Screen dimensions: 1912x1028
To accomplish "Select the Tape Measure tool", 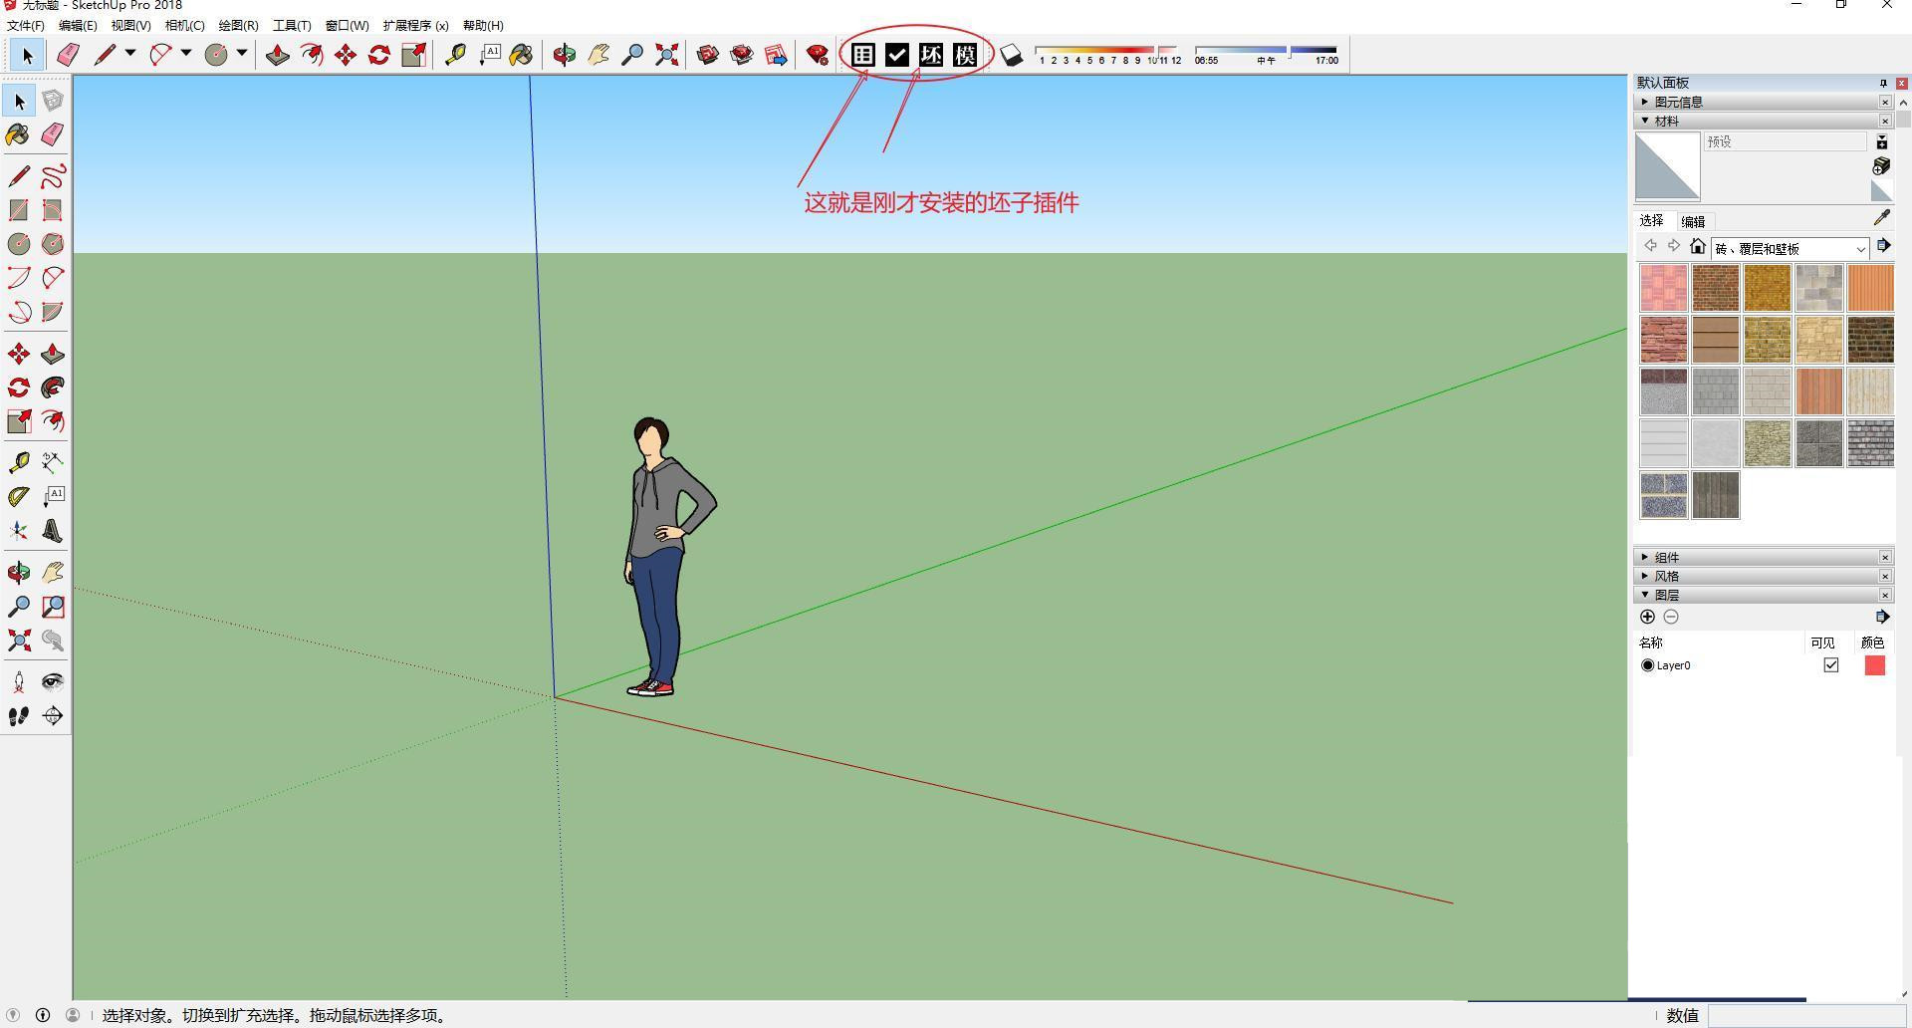I will (x=456, y=55).
